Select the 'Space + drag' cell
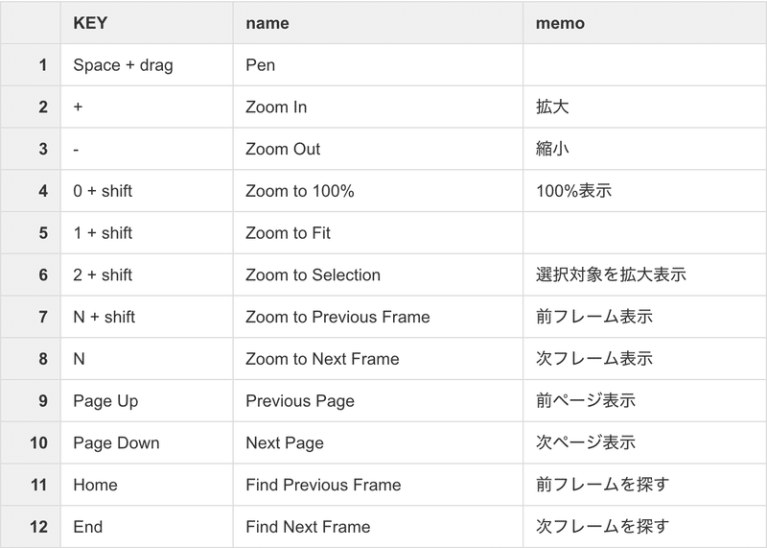 tap(147, 64)
